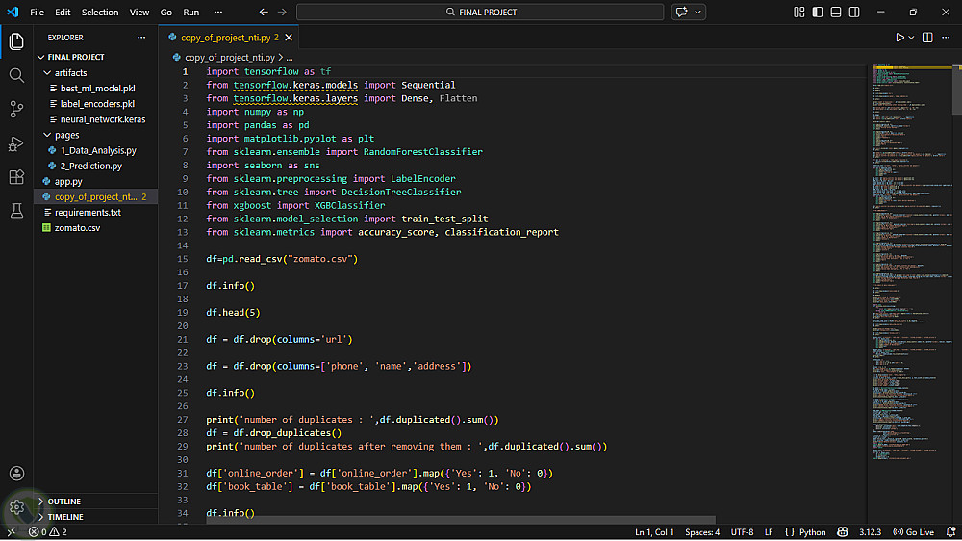Image resolution: width=962 pixels, height=541 pixels.
Task: Open the Testing flask icon
Action: (x=16, y=210)
